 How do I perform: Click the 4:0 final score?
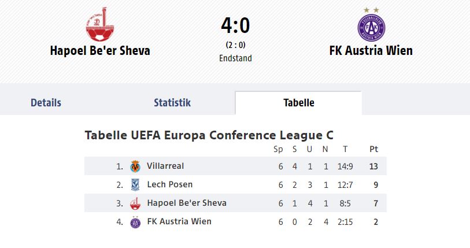(235, 25)
